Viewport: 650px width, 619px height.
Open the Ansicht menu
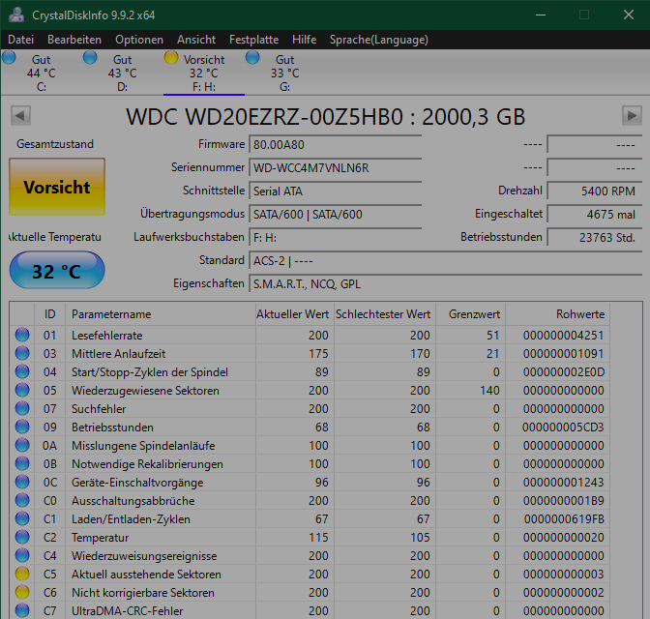[x=196, y=40]
